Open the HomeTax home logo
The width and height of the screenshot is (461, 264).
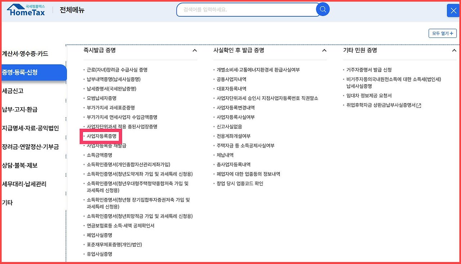25,10
